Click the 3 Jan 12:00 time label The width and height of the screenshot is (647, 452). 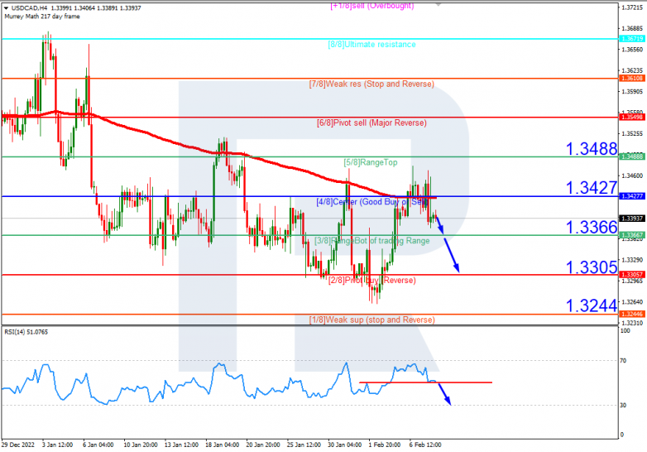tap(57, 445)
